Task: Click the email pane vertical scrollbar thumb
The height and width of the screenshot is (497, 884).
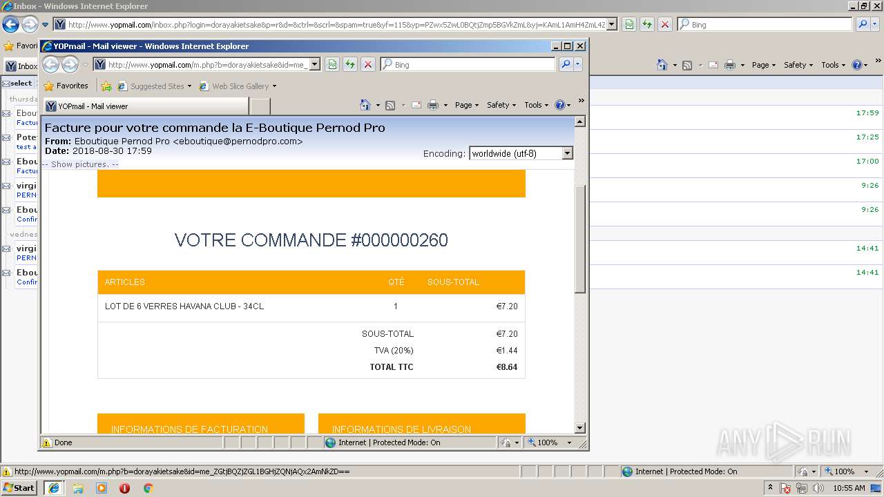Action: pyautogui.click(x=580, y=239)
